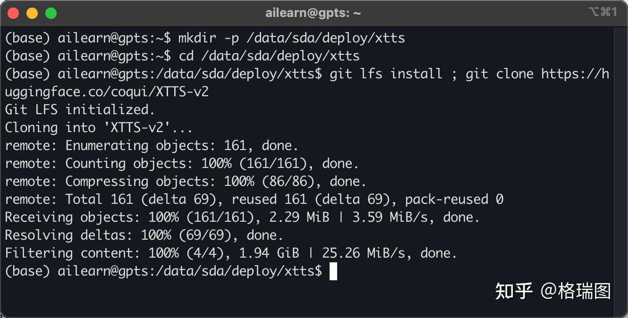Select the Git LFS initialized output line
628x318 pixels.
[80, 109]
